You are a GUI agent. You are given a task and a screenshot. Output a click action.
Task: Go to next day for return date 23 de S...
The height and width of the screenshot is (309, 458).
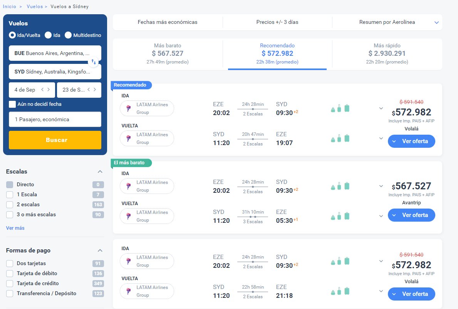point(95,90)
